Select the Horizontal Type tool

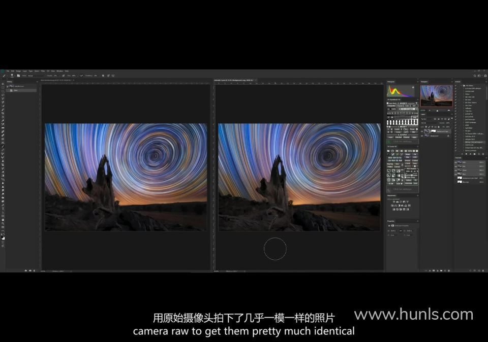3,209
